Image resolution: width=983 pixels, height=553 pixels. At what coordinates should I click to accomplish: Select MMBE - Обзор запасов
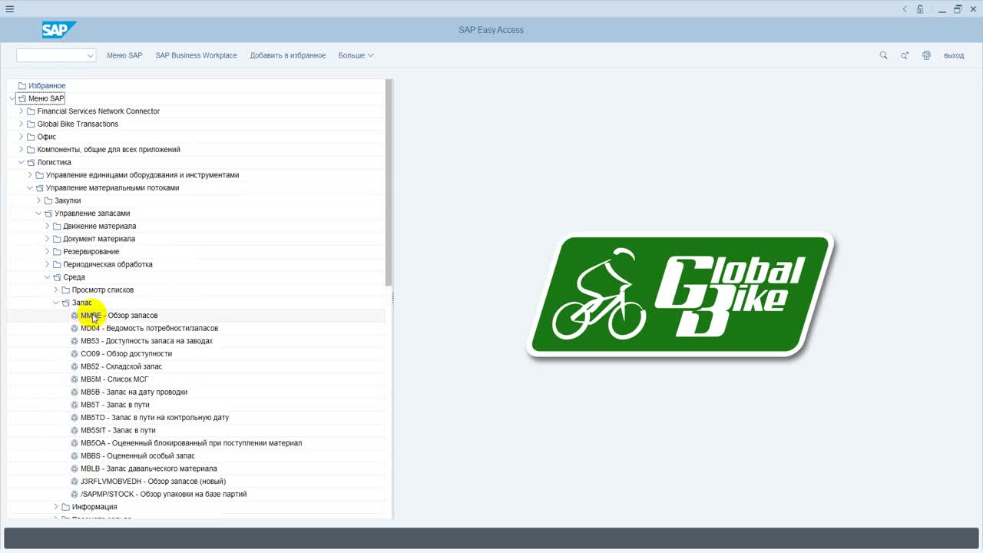tap(119, 316)
